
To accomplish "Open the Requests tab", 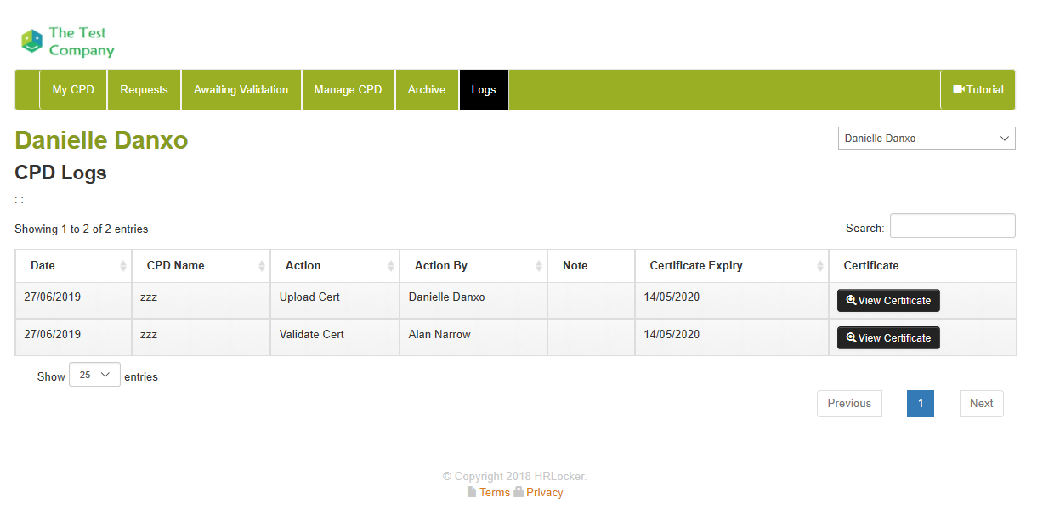I will [x=144, y=89].
